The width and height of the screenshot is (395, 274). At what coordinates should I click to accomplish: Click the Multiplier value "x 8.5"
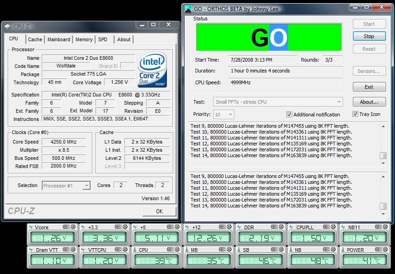point(63,150)
